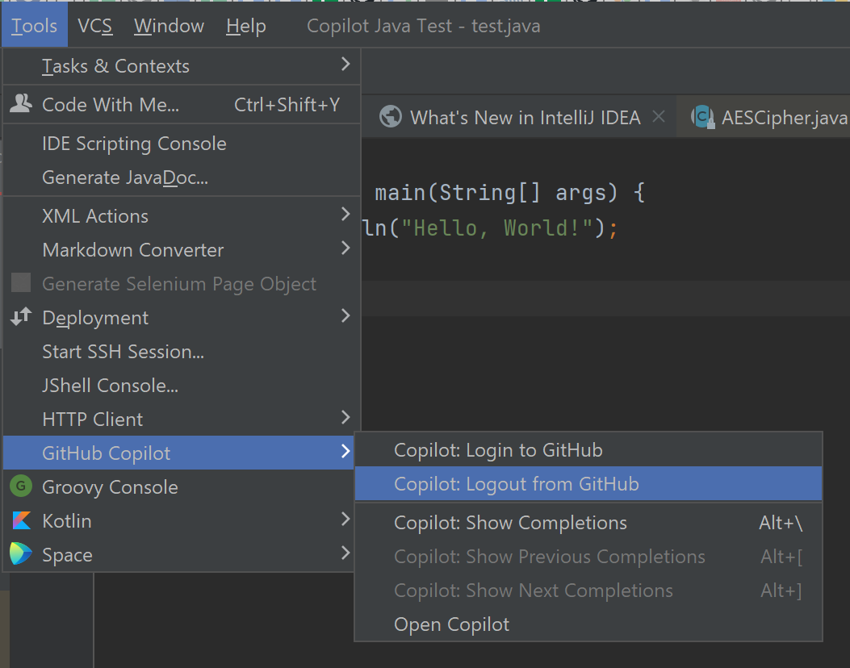Switch to What's New in IntelliJ IDEA tab
Viewport: 850px width, 668px height.
tap(519, 117)
